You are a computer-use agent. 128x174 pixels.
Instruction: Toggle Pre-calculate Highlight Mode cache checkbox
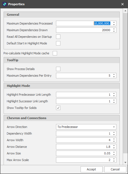[x=55, y=53]
